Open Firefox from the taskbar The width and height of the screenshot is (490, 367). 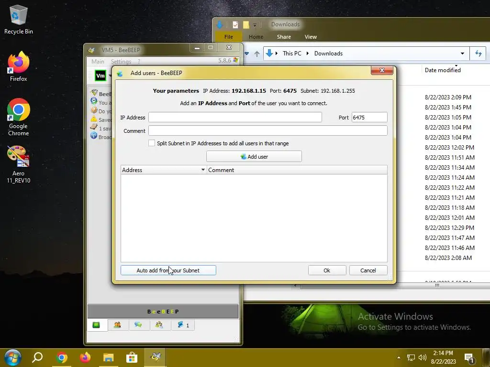[85, 357]
